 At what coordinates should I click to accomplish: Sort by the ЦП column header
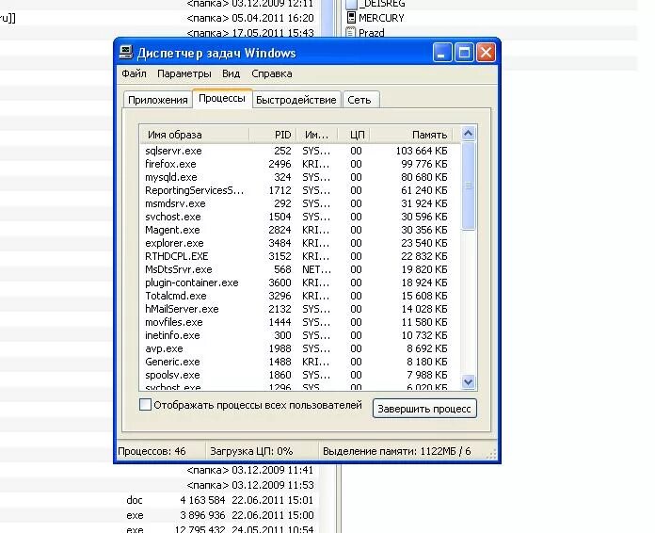[355, 135]
